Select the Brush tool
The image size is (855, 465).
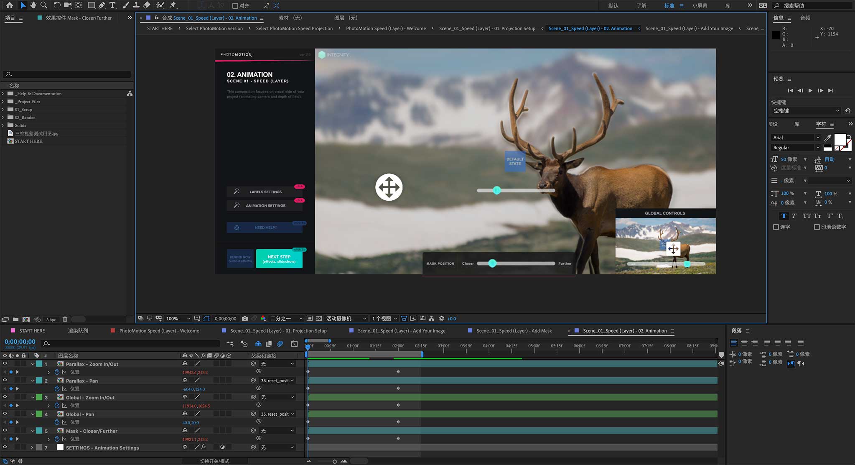pyautogui.click(x=125, y=5)
